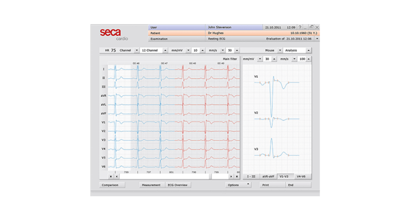
Task: Open the main mm/s dropdown arrow
Action: (x=222, y=50)
